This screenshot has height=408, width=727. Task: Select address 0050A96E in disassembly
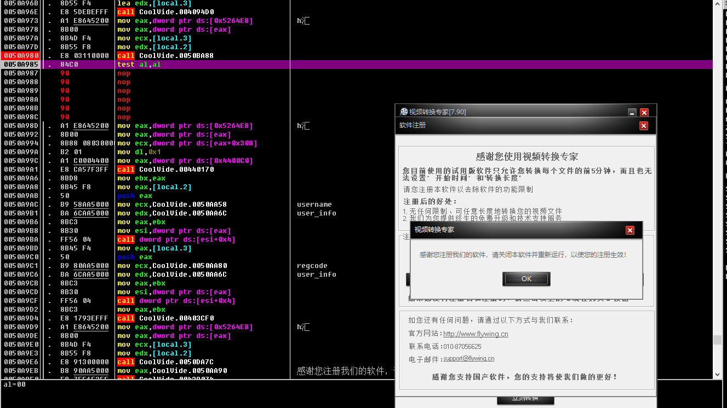(21, 12)
